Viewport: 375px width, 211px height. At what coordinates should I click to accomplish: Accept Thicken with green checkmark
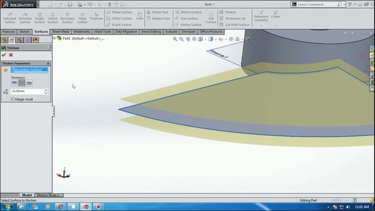click(4, 55)
